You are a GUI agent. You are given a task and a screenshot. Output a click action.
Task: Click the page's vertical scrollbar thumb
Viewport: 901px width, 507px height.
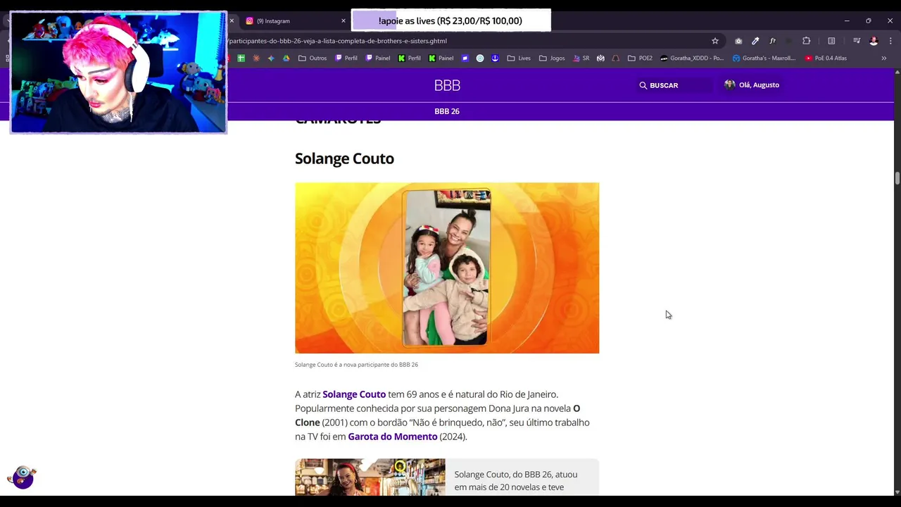(x=897, y=177)
